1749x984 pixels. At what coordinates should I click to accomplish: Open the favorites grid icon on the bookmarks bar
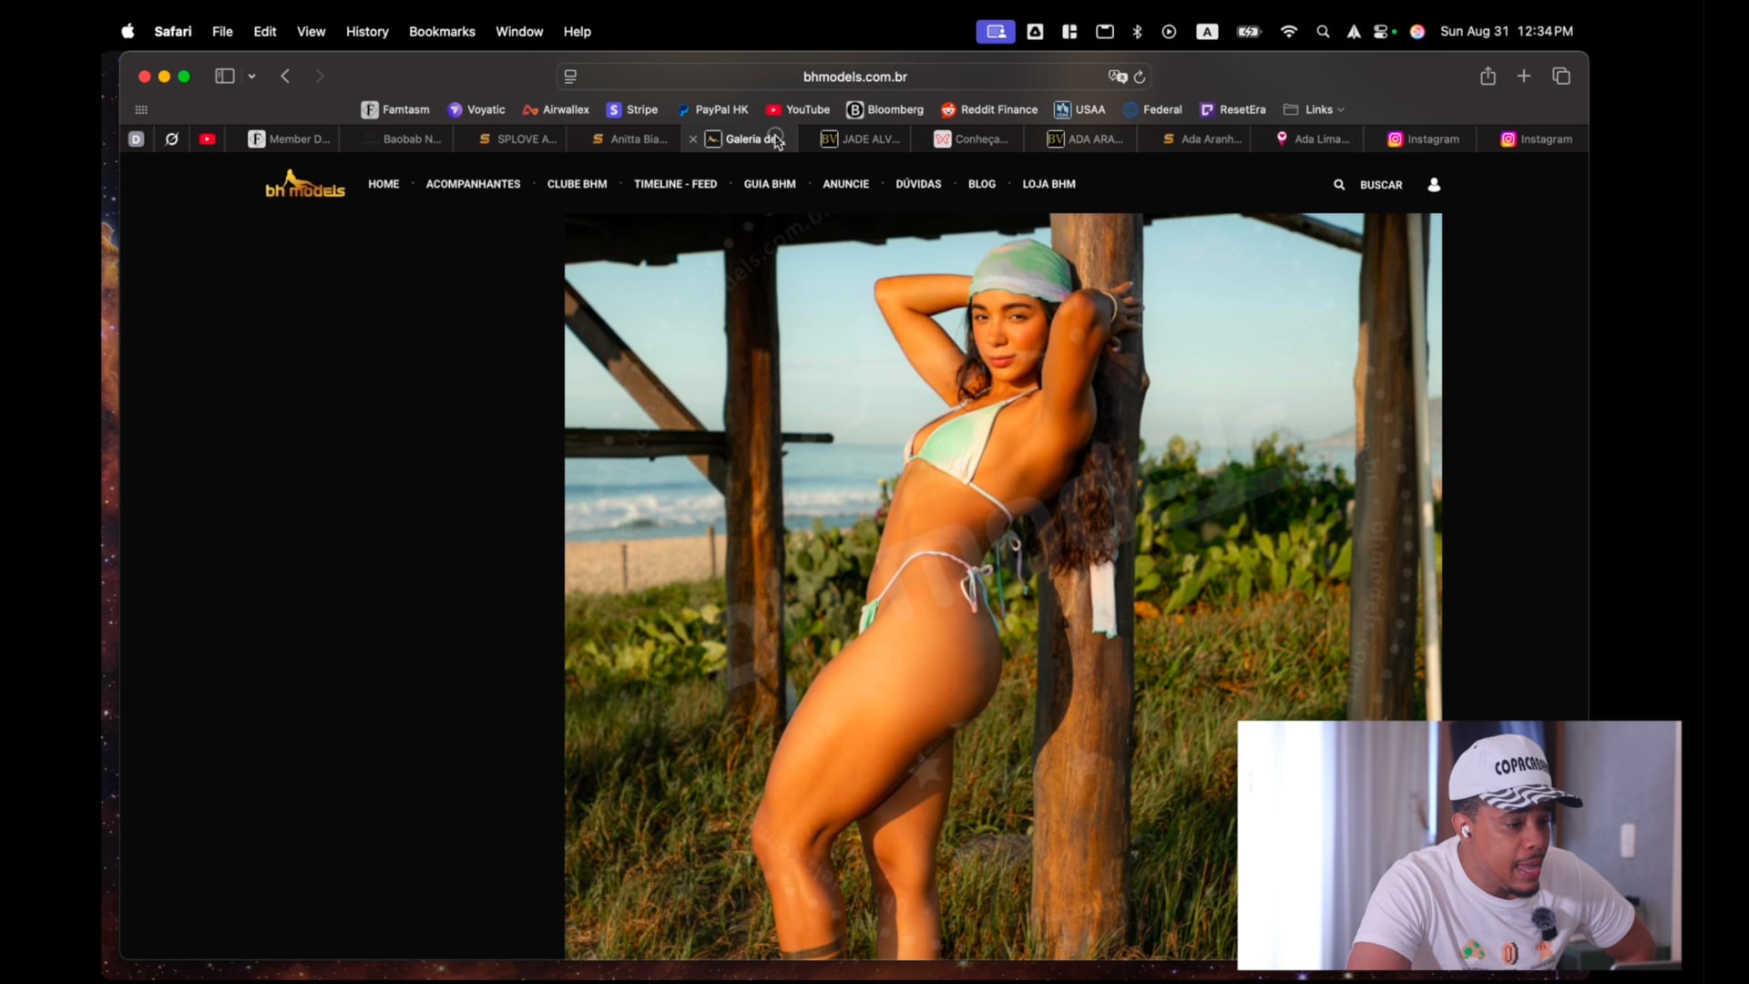(x=141, y=109)
